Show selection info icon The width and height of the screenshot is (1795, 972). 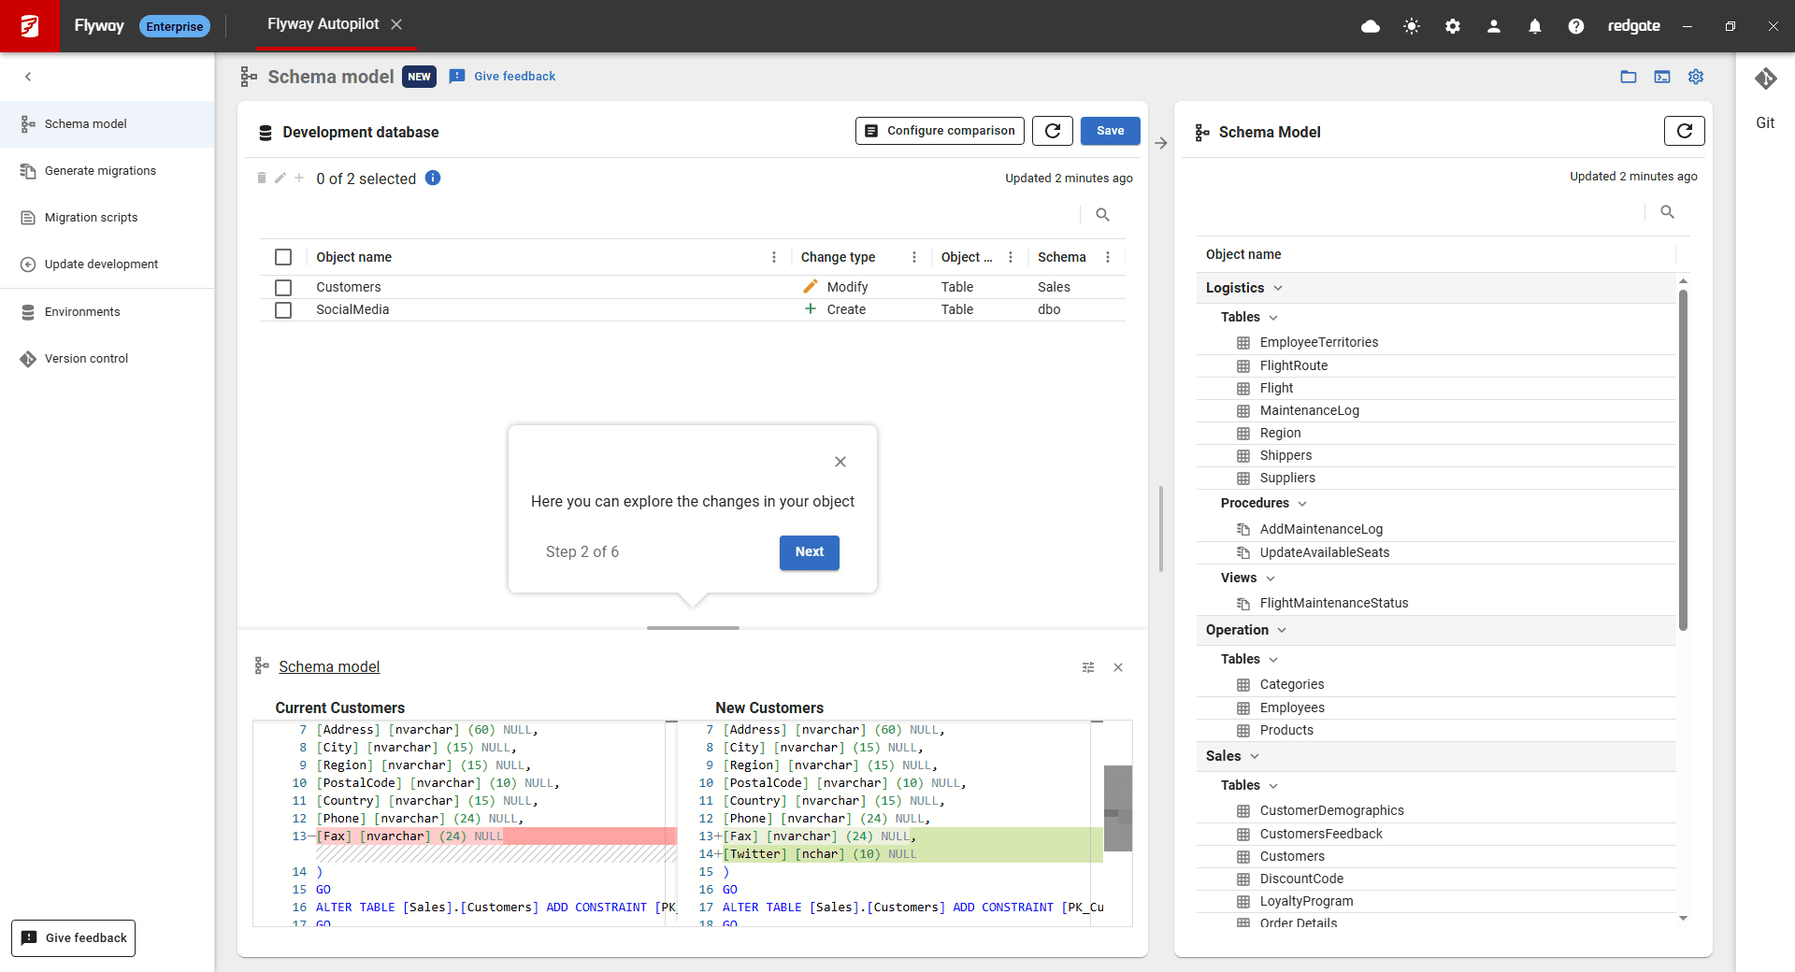[433, 178]
